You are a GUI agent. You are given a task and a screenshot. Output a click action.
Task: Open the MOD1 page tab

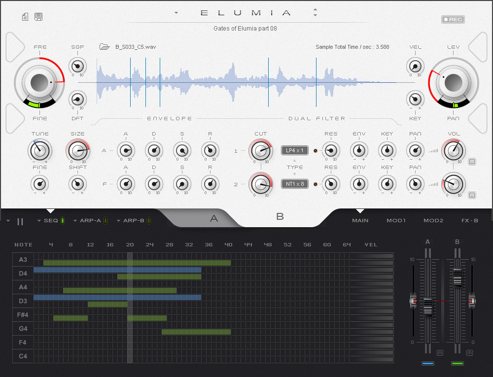tap(396, 220)
